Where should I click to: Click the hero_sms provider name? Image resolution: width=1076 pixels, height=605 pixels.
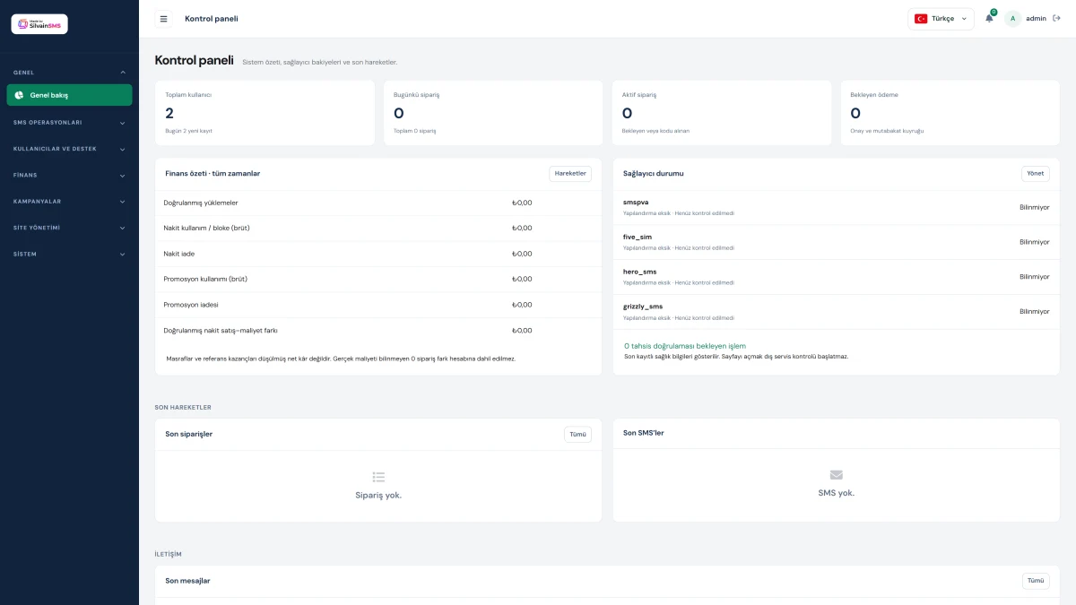point(640,272)
